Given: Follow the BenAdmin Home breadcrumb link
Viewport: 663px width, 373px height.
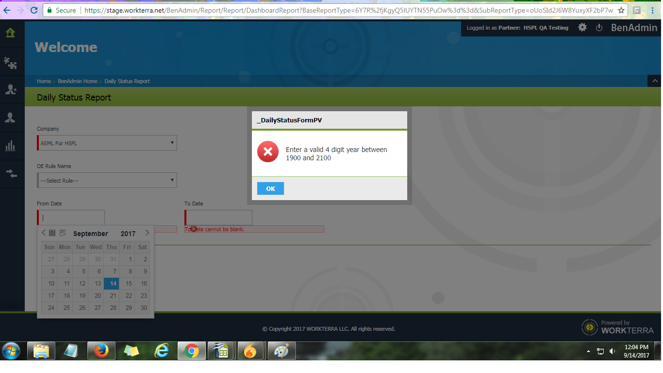Looking at the screenshot, I should (78, 81).
